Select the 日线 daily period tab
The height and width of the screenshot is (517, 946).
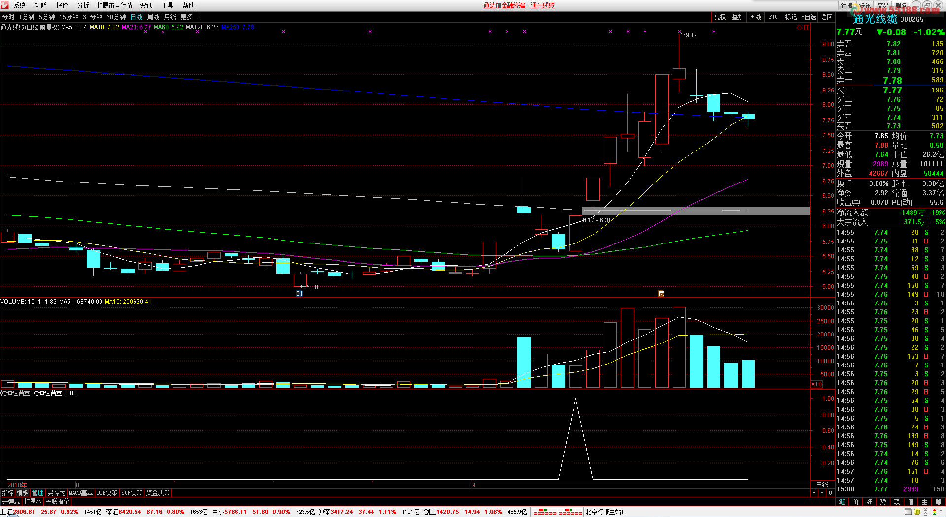tap(137, 17)
